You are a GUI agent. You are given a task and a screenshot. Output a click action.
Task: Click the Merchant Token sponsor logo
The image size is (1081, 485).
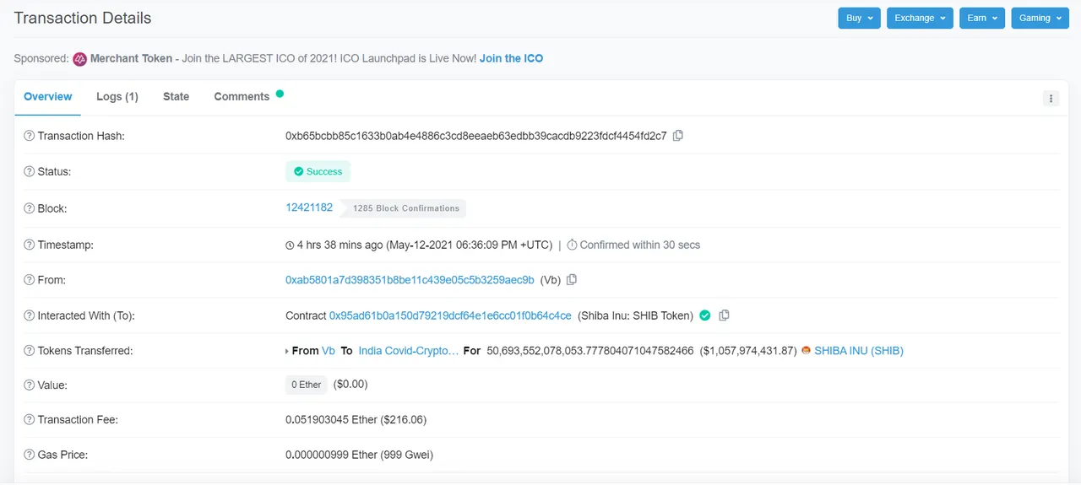pos(79,59)
